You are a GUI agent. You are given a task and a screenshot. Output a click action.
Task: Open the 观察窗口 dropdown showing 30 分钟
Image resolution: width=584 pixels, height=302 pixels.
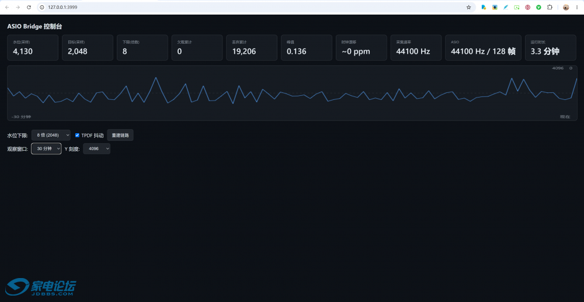pyautogui.click(x=46, y=148)
